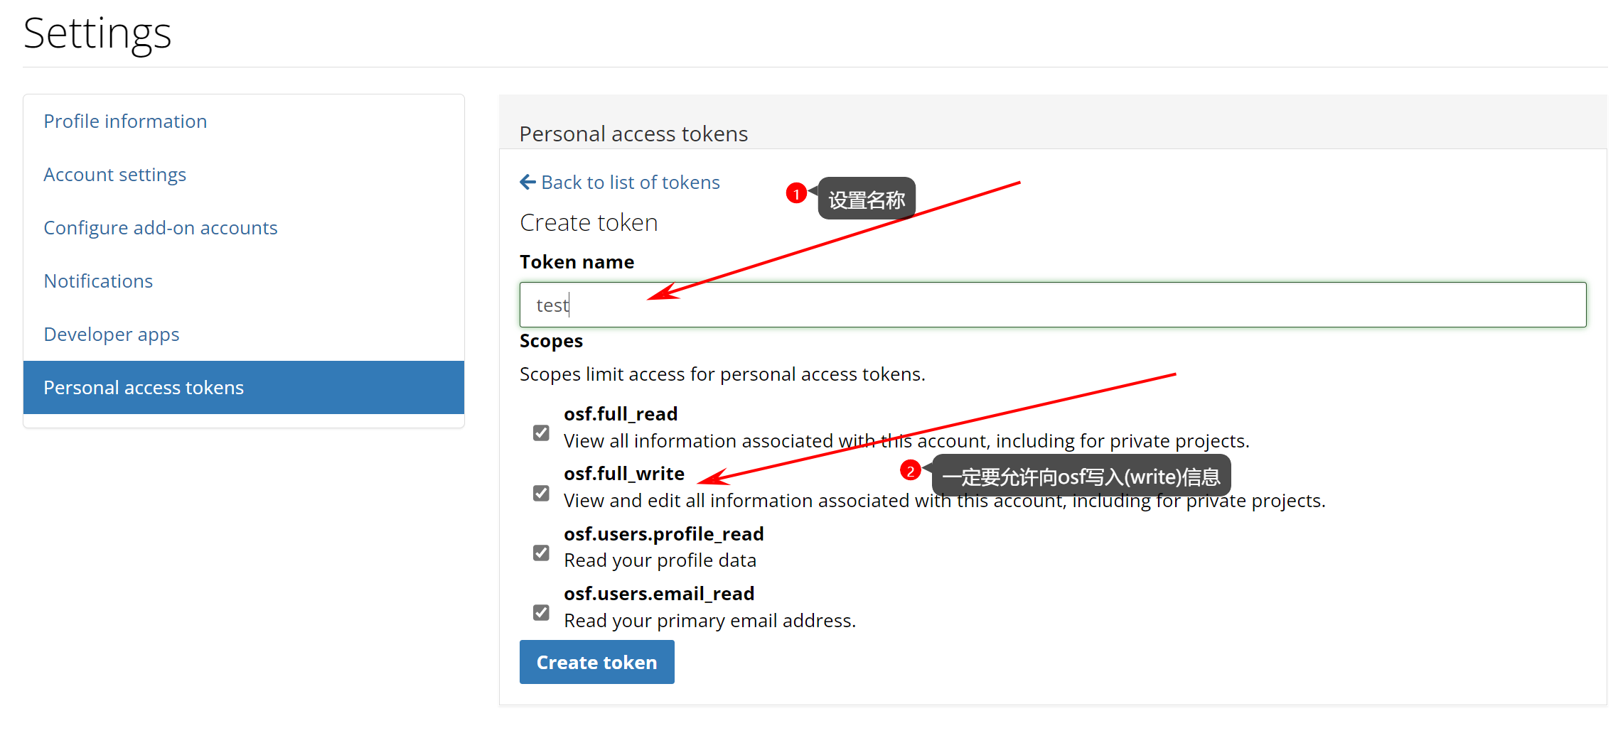Open Profile information settings
The image size is (1618, 733).
pyautogui.click(x=125, y=121)
